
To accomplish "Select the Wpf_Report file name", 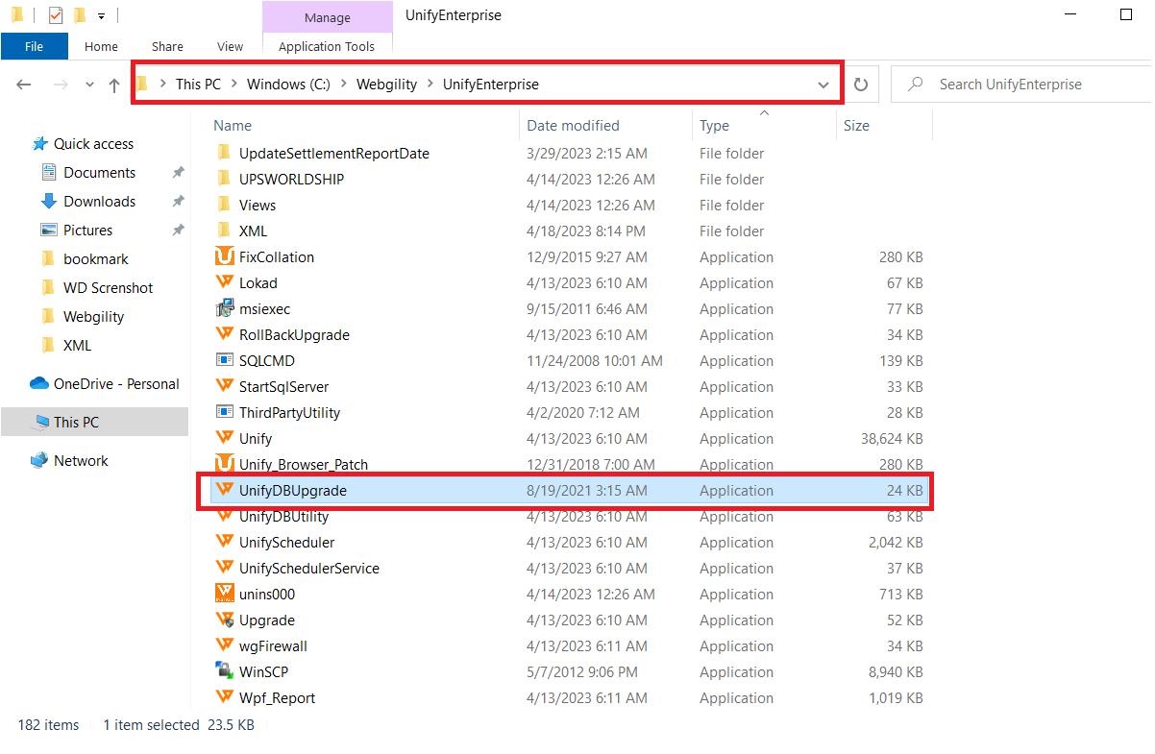I will tap(277, 698).
